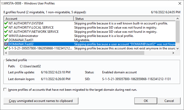Click green checkmark icon beside S-1-5-21-395057800 row

[x=6, y=48]
